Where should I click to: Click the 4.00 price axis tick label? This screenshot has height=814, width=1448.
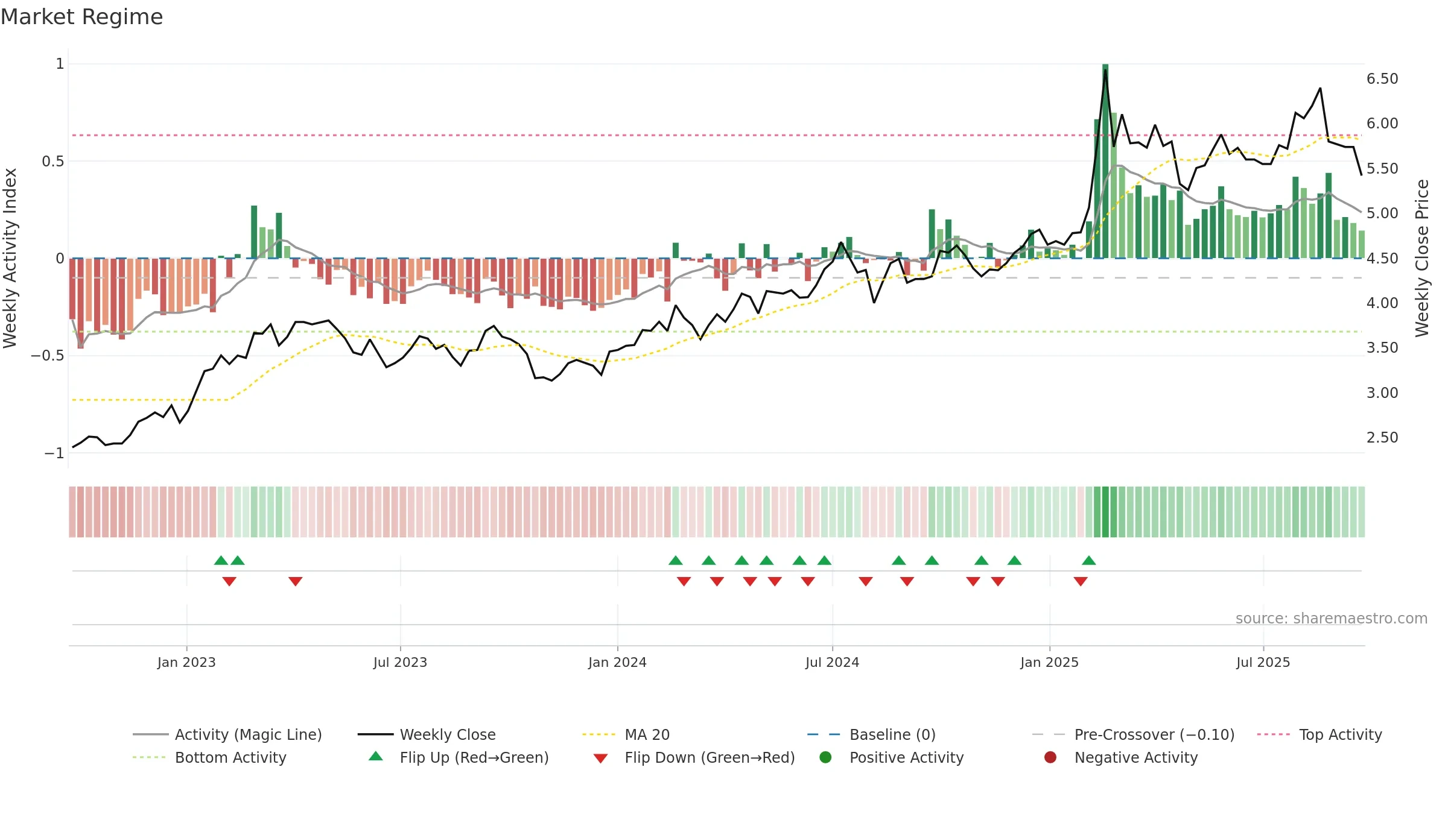[x=1382, y=303]
